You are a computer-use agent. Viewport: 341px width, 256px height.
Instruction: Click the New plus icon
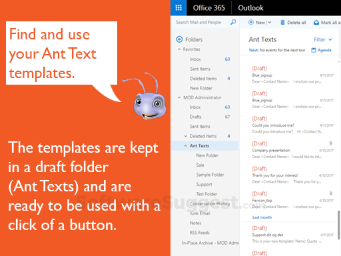click(251, 22)
